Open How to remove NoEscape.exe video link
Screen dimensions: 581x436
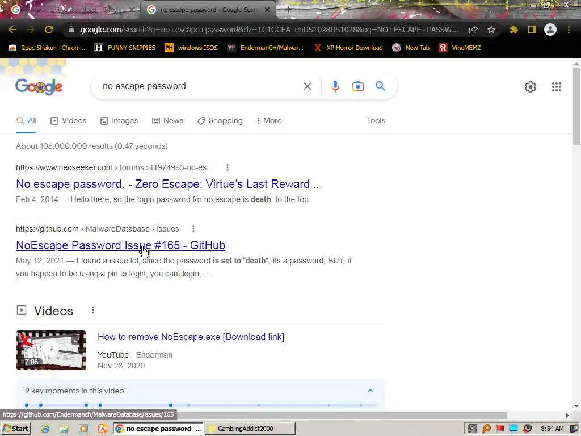191,337
